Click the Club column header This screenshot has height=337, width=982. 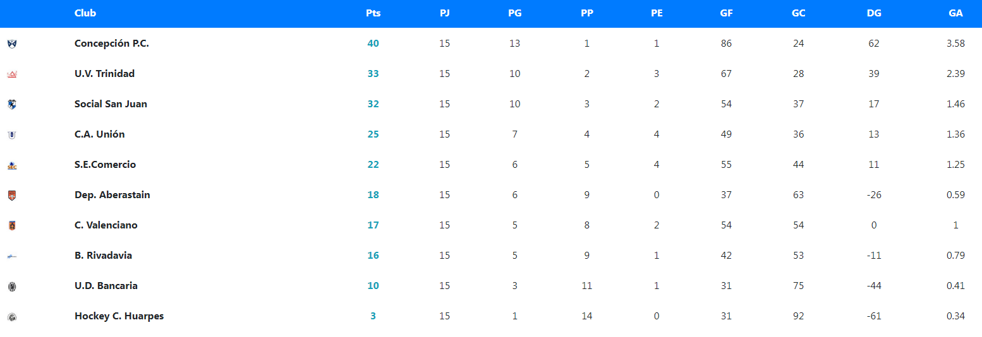click(x=85, y=13)
